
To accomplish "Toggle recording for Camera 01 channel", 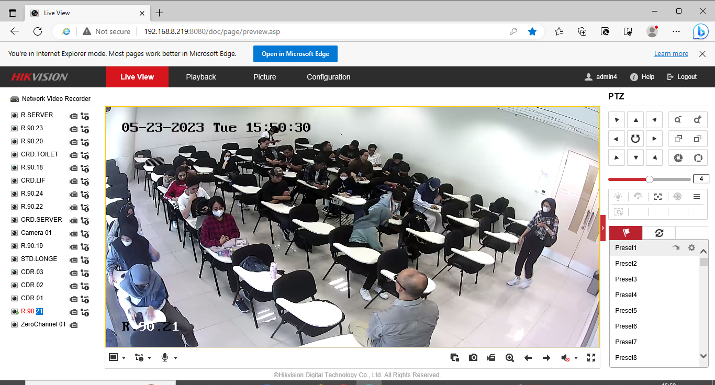I will point(74,233).
